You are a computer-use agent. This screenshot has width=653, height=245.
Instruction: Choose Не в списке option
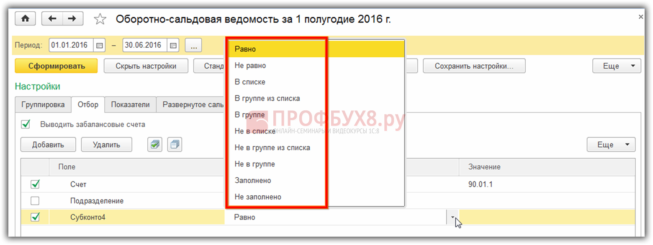pyautogui.click(x=316, y=131)
